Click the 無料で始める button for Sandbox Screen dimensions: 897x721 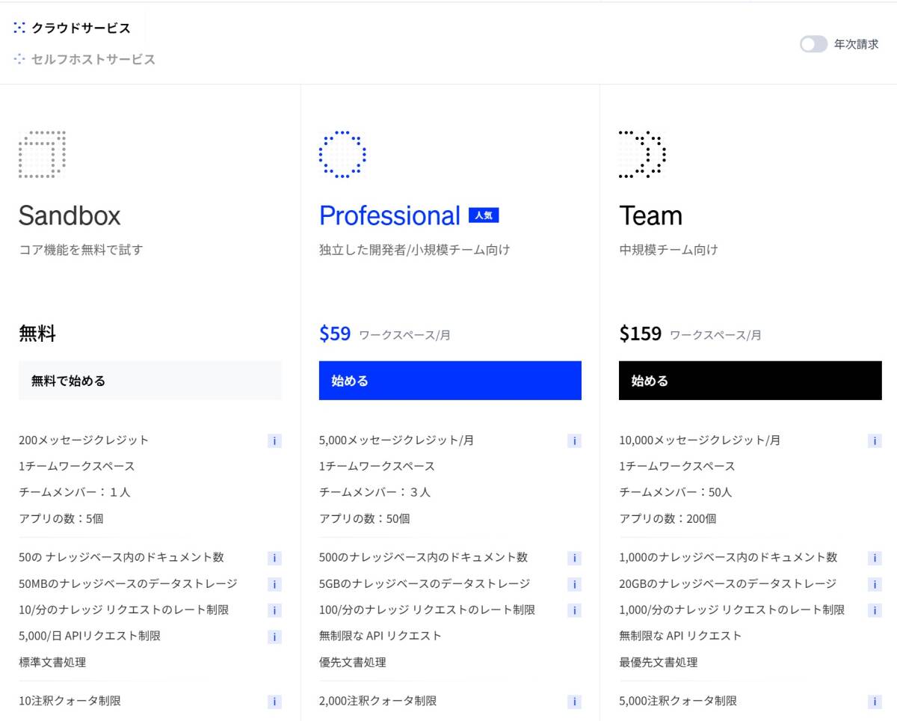(150, 381)
